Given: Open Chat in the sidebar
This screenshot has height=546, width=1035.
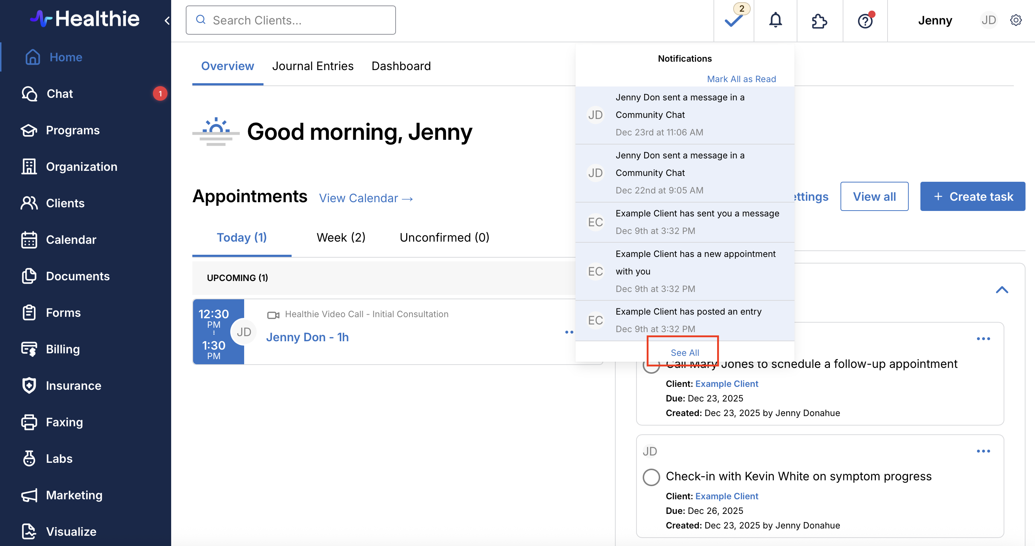Looking at the screenshot, I should point(59,93).
